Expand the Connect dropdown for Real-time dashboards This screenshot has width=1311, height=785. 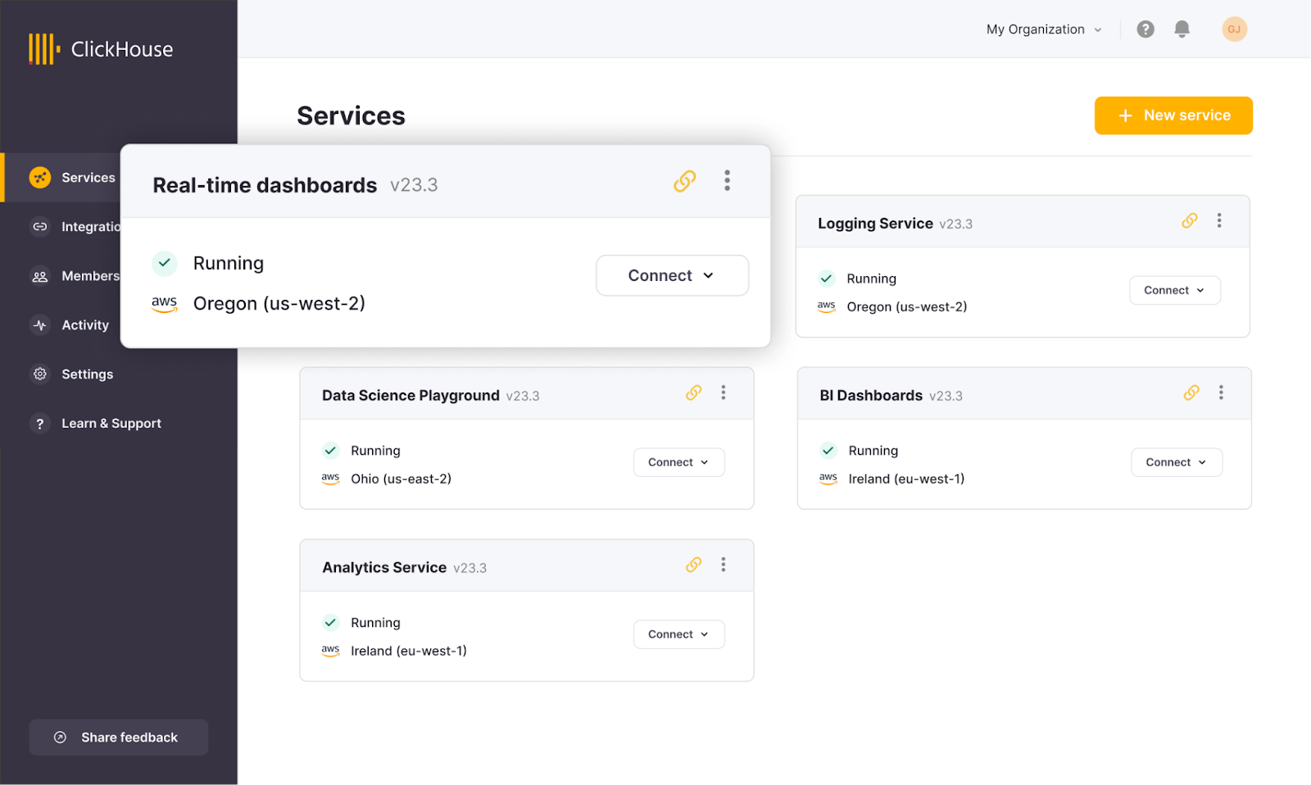672,275
